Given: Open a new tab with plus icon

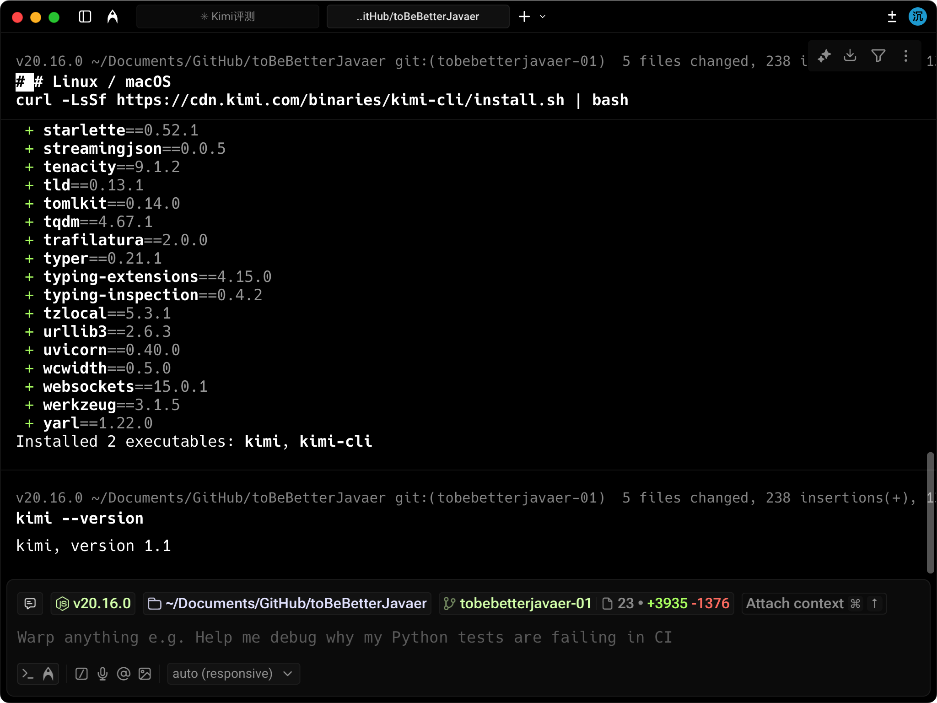Looking at the screenshot, I should 524,17.
